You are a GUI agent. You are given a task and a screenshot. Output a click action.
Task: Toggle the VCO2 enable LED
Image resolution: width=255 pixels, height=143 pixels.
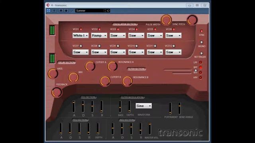99,29
